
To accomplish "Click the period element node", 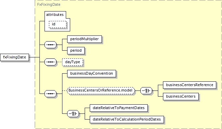I will click(76, 51).
